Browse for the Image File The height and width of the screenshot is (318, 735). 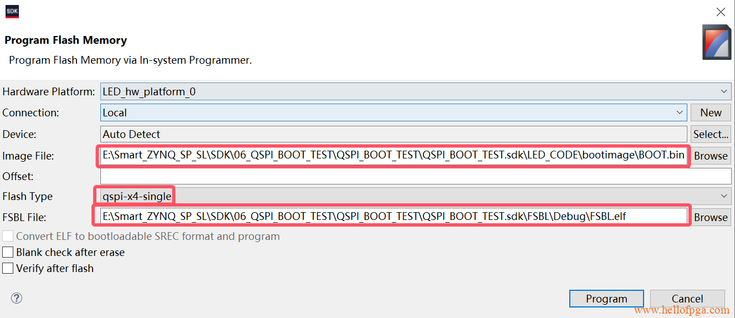click(x=710, y=156)
